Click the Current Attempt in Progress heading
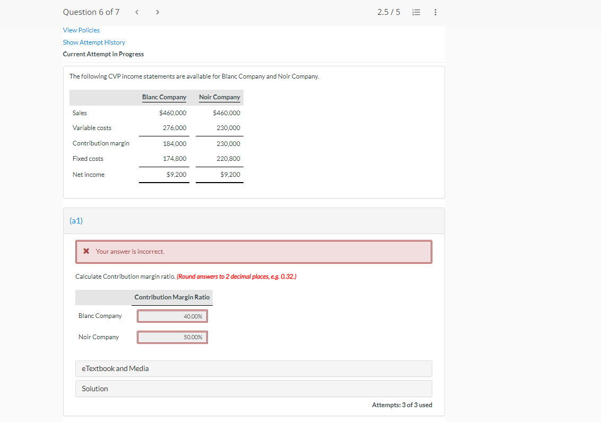Screen dimensions: 601x422 tap(103, 55)
